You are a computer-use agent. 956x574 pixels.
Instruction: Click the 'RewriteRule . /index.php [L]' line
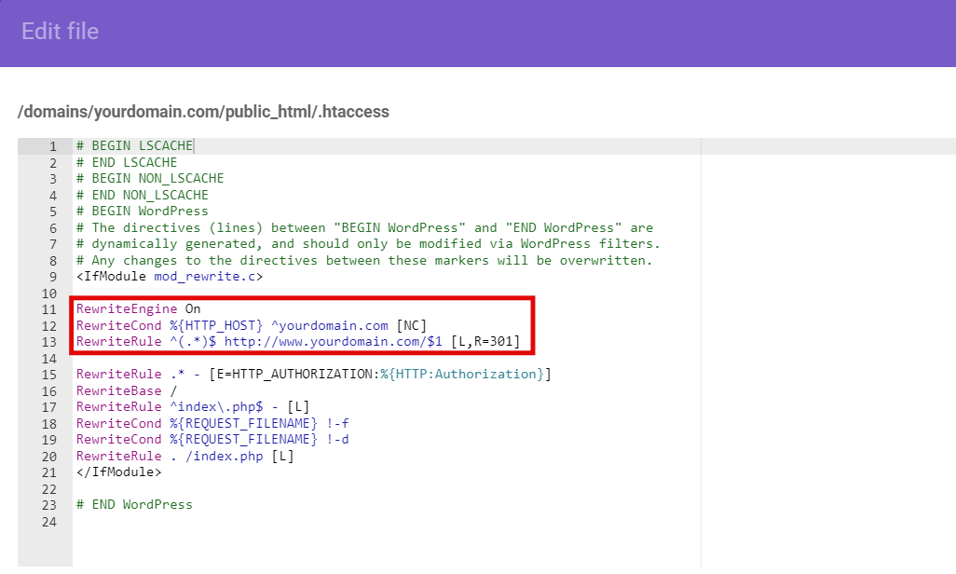point(184,456)
